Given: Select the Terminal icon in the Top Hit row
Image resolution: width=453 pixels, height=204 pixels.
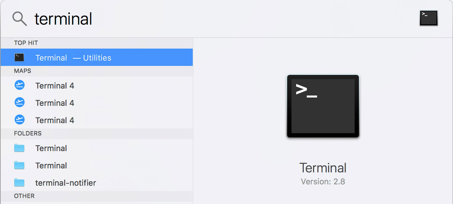Looking at the screenshot, I should pyautogui.click(x=19, y=57).
